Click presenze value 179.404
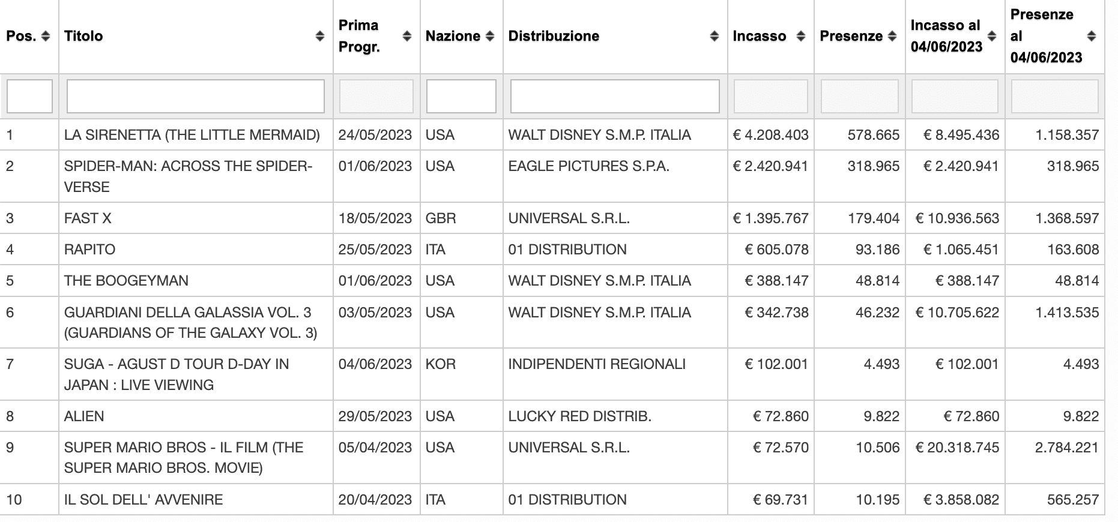 (x=874, y=218)
